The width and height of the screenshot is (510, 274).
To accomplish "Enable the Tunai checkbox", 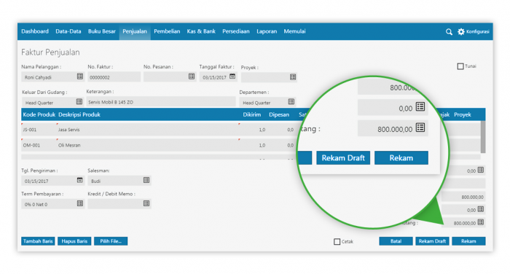I will point(460,66).
